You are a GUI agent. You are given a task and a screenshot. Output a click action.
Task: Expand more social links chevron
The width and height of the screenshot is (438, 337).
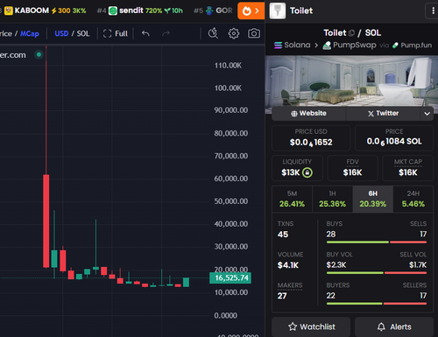(427, 114)
